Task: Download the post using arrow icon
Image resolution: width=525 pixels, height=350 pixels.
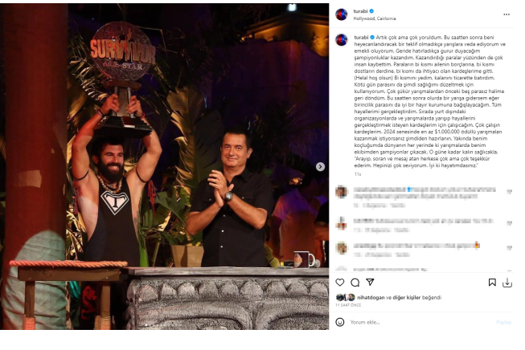Action: point(507,283)
